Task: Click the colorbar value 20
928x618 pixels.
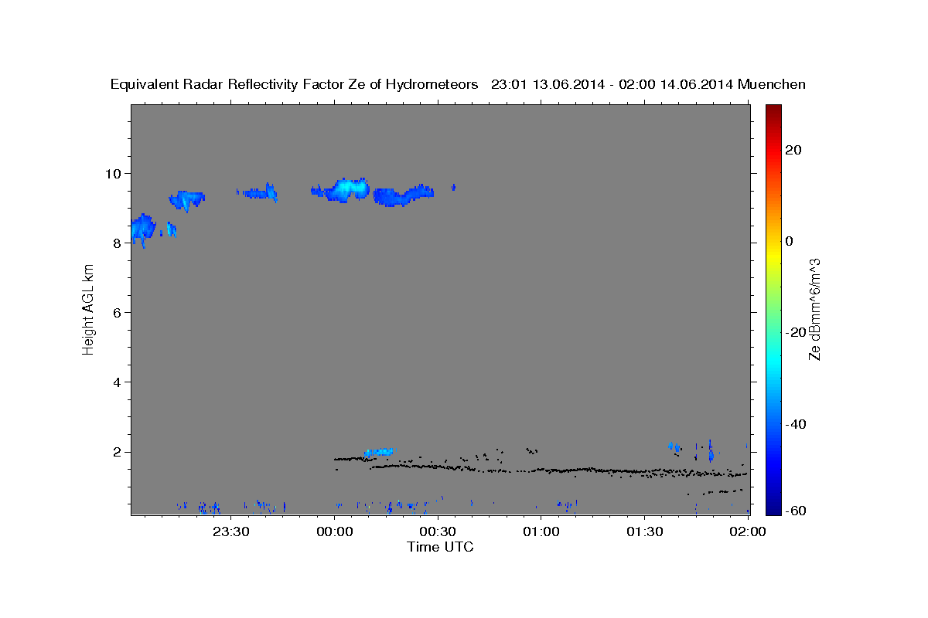Action: pos(794,150)
